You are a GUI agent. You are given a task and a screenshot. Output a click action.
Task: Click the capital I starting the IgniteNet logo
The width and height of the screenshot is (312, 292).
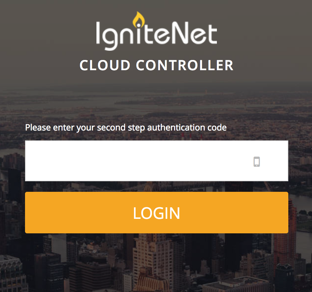tap(98, 33)
